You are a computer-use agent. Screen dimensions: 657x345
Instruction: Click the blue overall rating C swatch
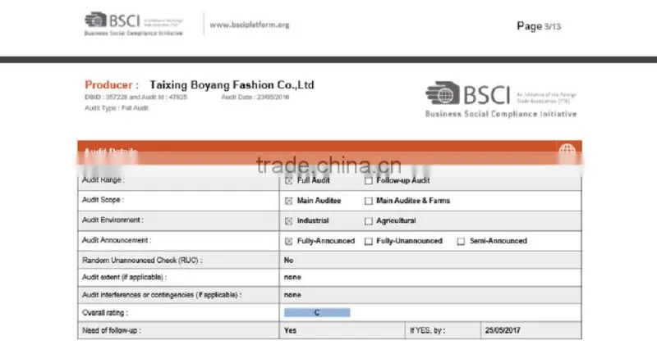coord(317,312)
